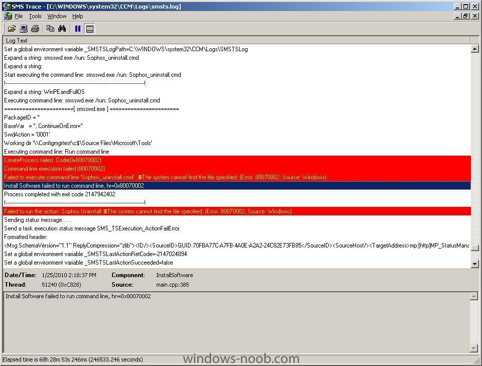The image size is (482, 366).
Task: Maximize the SMS Trace main window
Action: [x=466, y=6]
